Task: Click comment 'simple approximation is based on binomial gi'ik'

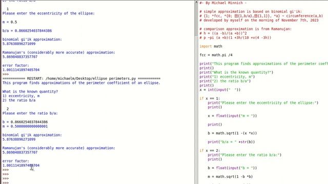Action: (251, 11)
